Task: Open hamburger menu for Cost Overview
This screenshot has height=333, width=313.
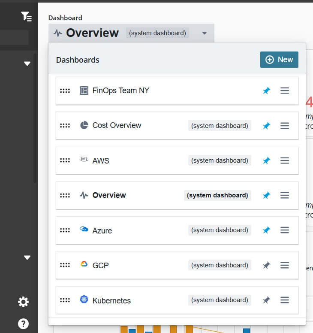Action: 285,126
